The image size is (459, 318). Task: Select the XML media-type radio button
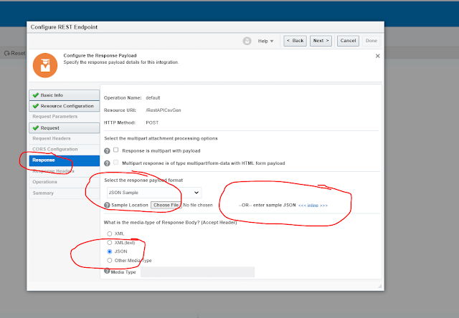[110, 233]
